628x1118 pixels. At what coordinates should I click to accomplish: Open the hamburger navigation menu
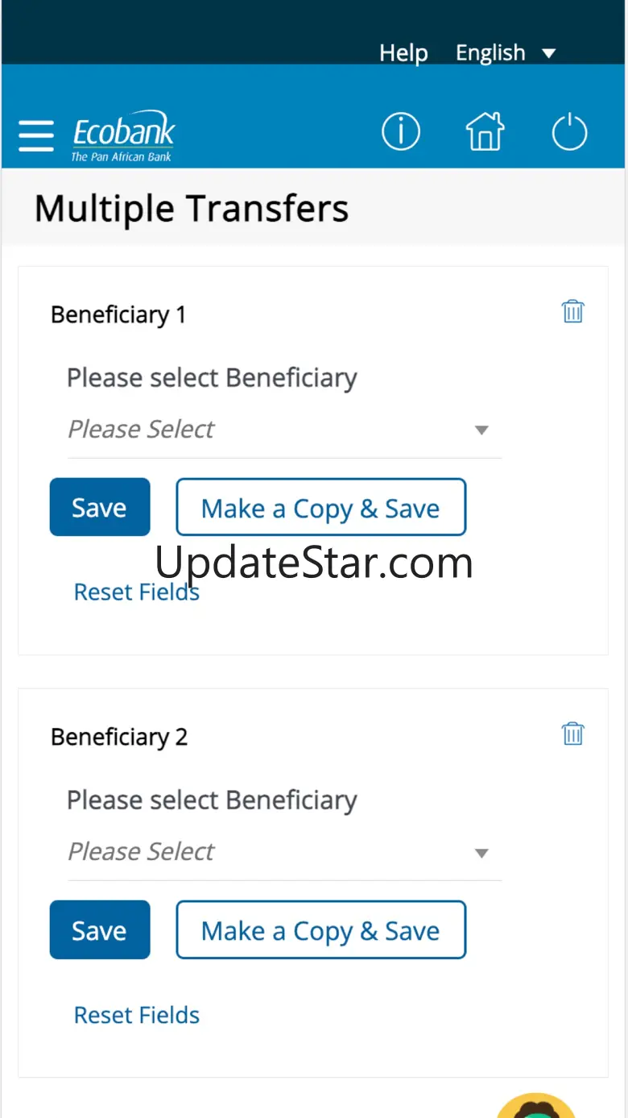pyautogui.click(x=36, y=135)
